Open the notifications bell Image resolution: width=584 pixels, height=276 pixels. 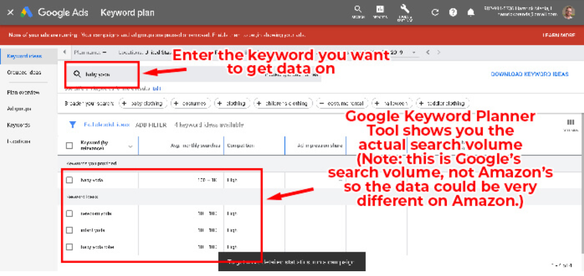tap(471, 12)
